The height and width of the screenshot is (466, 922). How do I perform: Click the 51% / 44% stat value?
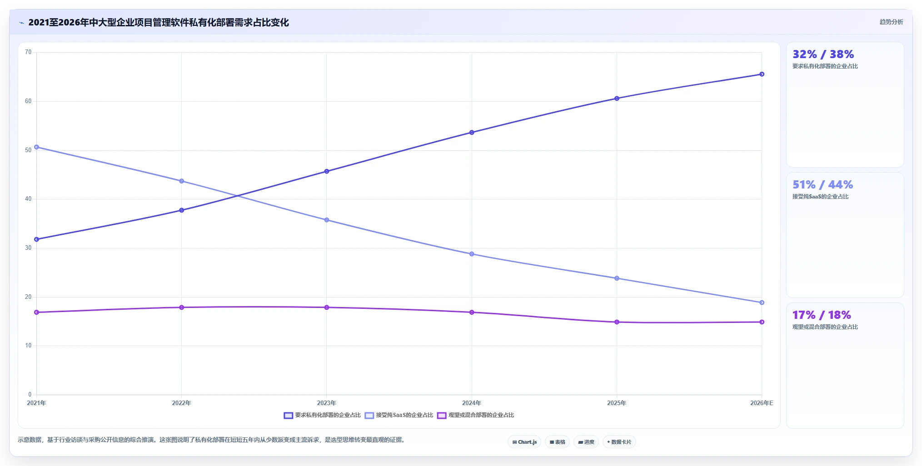tap(822, 185)
